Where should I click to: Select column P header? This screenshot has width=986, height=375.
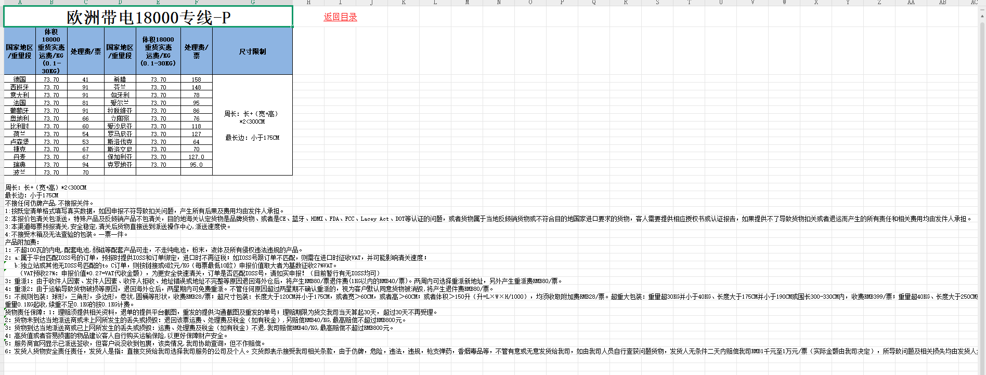tap(562, 3)
